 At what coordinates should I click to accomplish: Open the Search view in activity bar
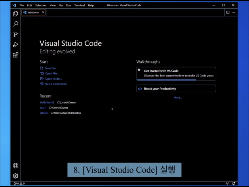point(15,24)
